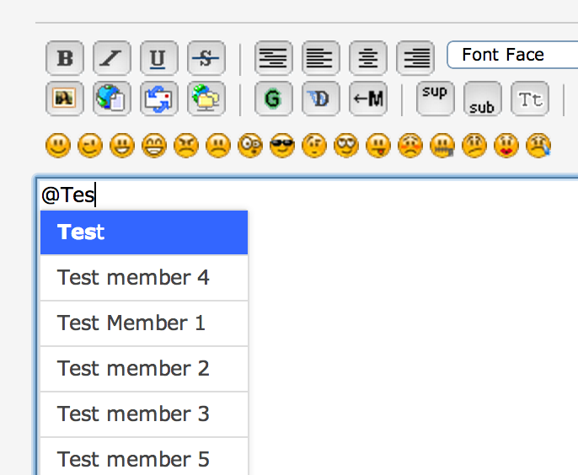Align text to the right

click(415, 58)
